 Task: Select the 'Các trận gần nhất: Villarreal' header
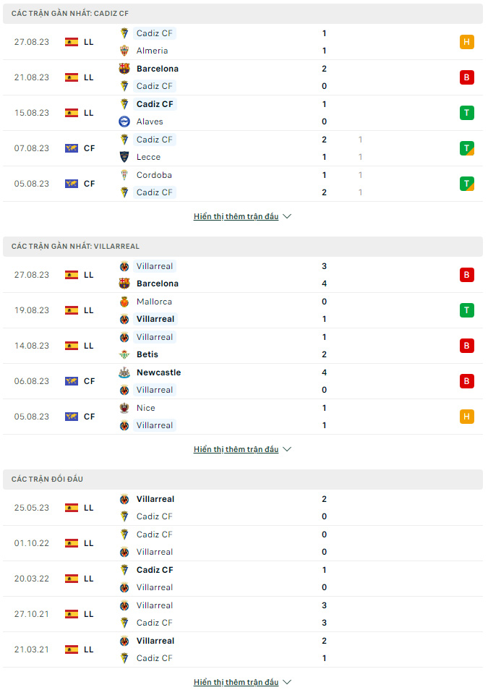click(x=75, y=247)
